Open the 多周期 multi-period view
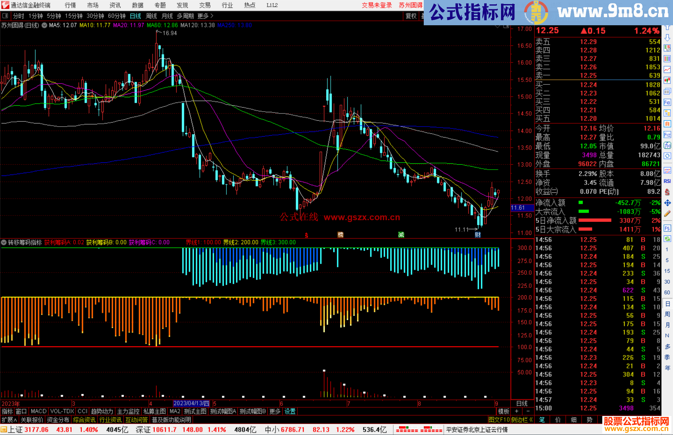The width and height of the screenshot is (673, 435). (185, 16)
